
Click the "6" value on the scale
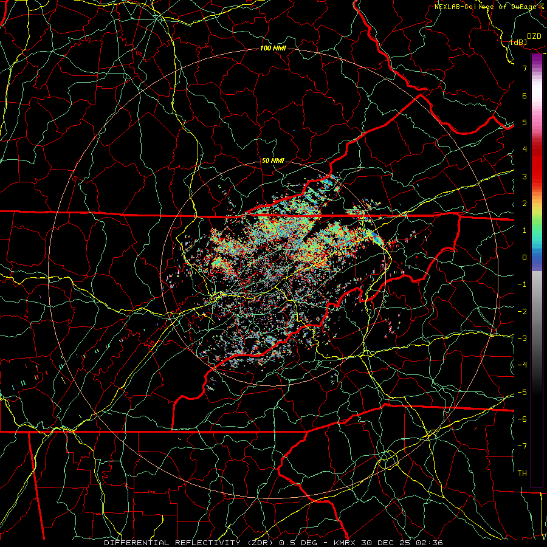point(525,95)
